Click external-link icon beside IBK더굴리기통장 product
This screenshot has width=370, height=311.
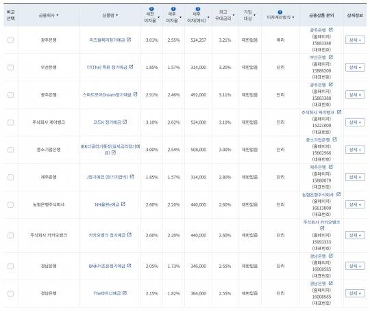tap(114, 152)
